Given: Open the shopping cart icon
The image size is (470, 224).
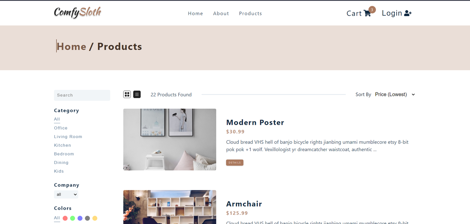Looking at the screenshot, I should tap(367, 14).
